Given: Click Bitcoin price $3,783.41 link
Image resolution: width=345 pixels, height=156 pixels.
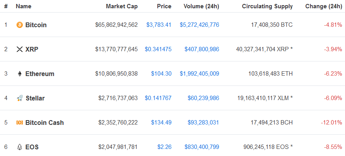Looking at the screenshot, I should coord(159,25).
